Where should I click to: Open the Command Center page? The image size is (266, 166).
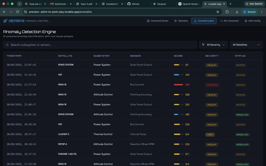(158, 21)
